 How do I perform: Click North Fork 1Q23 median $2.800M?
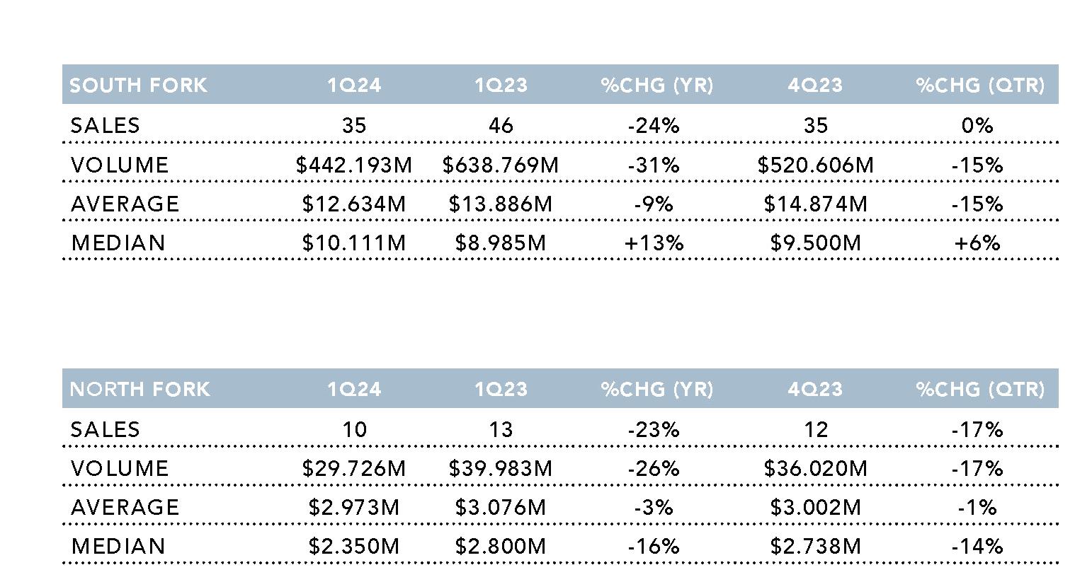[500, 547]
